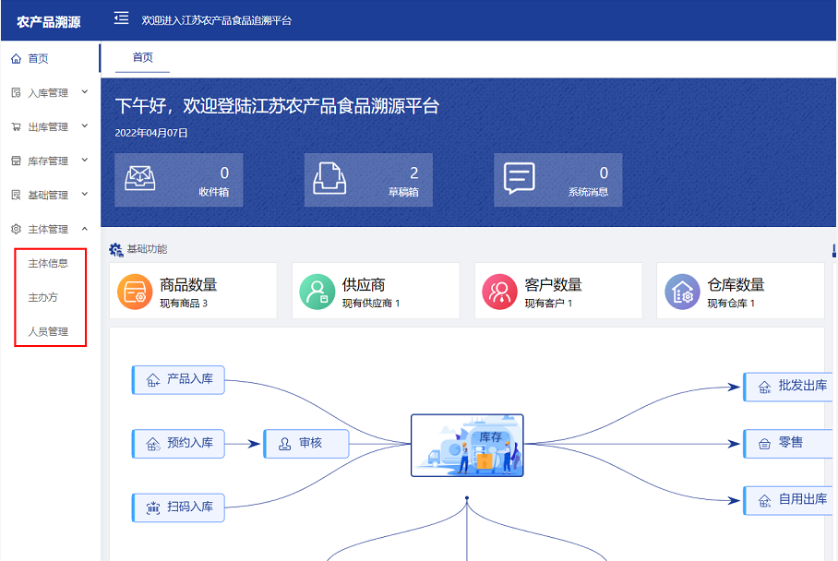838x561 pixels.
Task: Collapse the sidebar with the menu fold icon
Action: (x=121, y=18)
